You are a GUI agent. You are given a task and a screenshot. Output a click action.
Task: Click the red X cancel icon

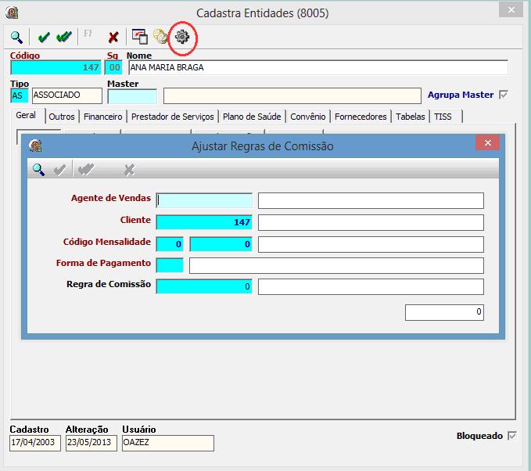[113, 37]
